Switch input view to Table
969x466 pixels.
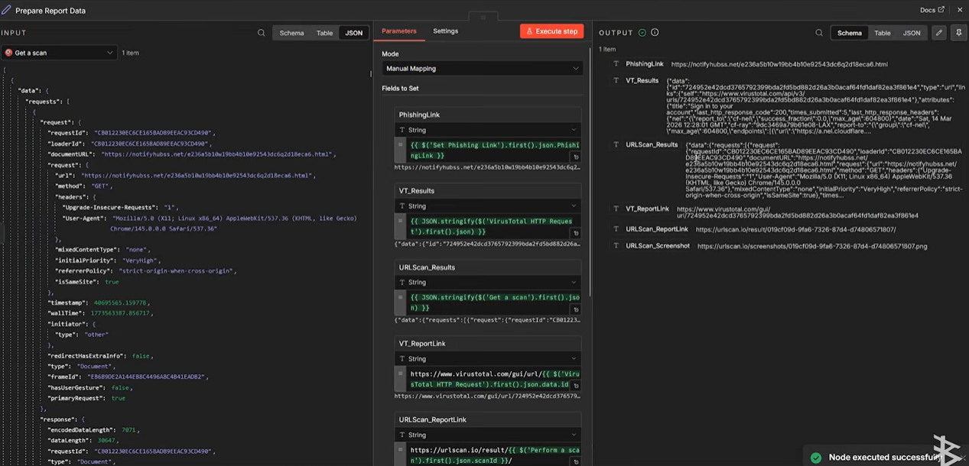click(325, 33)
